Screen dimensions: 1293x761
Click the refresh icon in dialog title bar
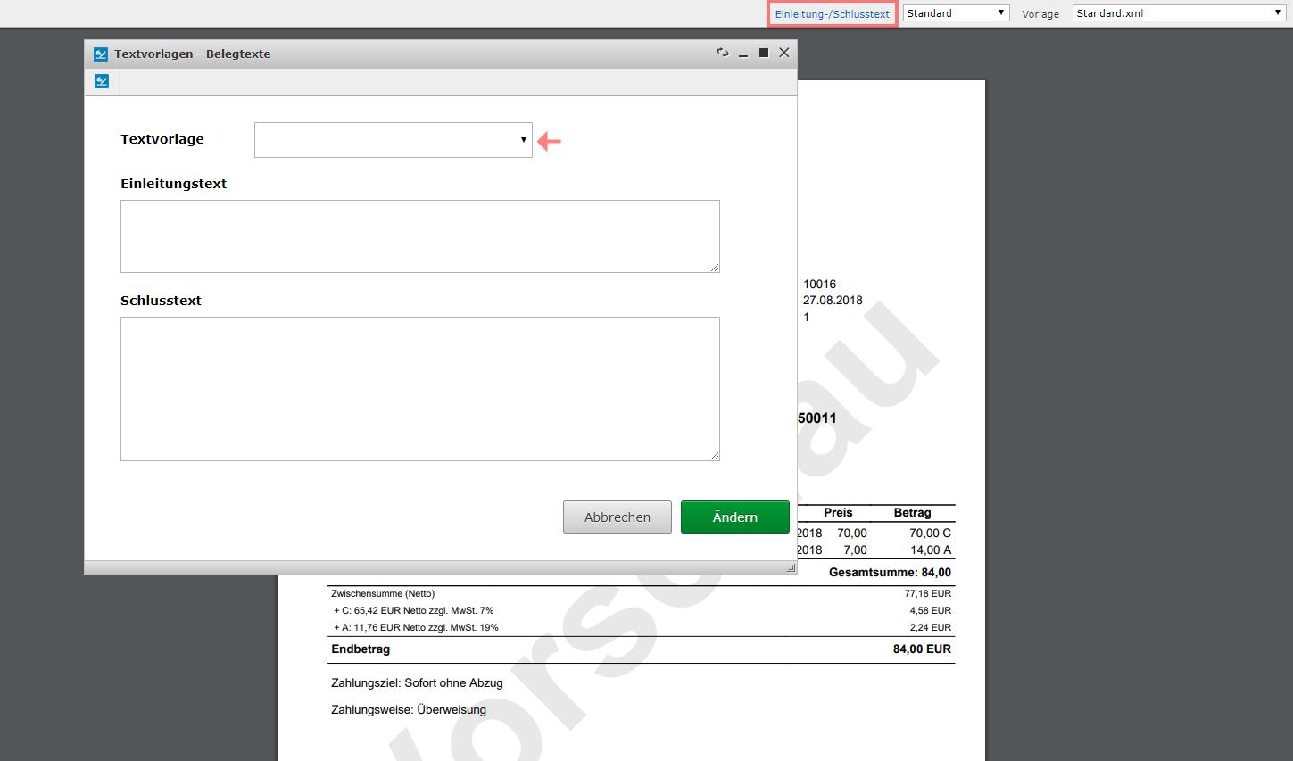[723, 53]
